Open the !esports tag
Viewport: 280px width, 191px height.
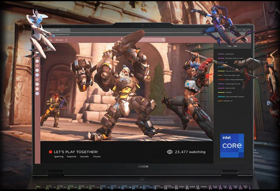[x=71, y=156]
